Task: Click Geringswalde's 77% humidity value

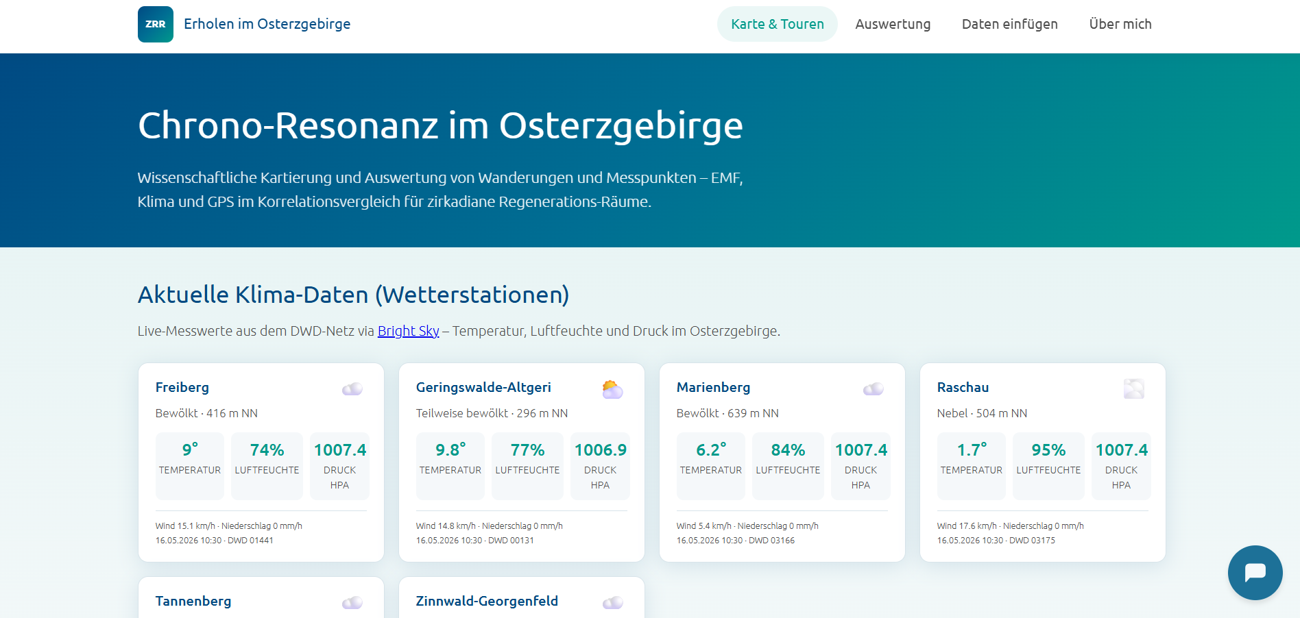Action: [527, 450]
